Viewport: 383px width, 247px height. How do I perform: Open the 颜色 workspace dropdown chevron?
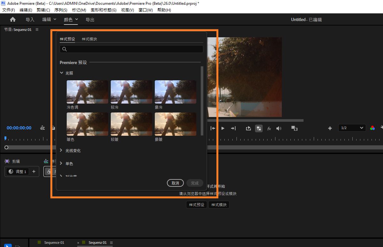(77, 19)
